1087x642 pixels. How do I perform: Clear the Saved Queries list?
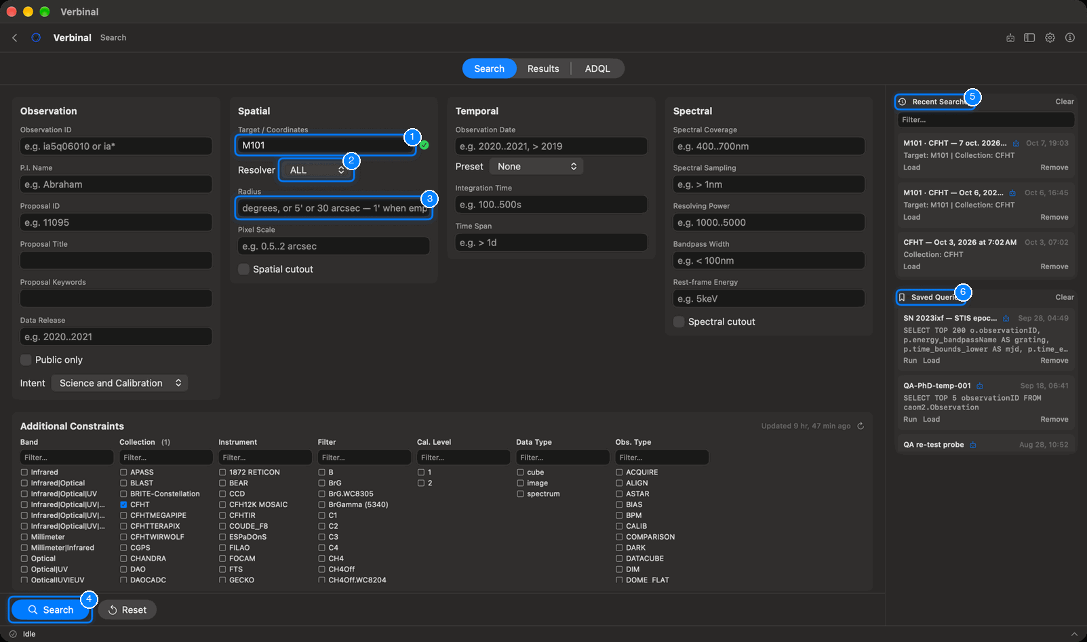[1065, 298]
